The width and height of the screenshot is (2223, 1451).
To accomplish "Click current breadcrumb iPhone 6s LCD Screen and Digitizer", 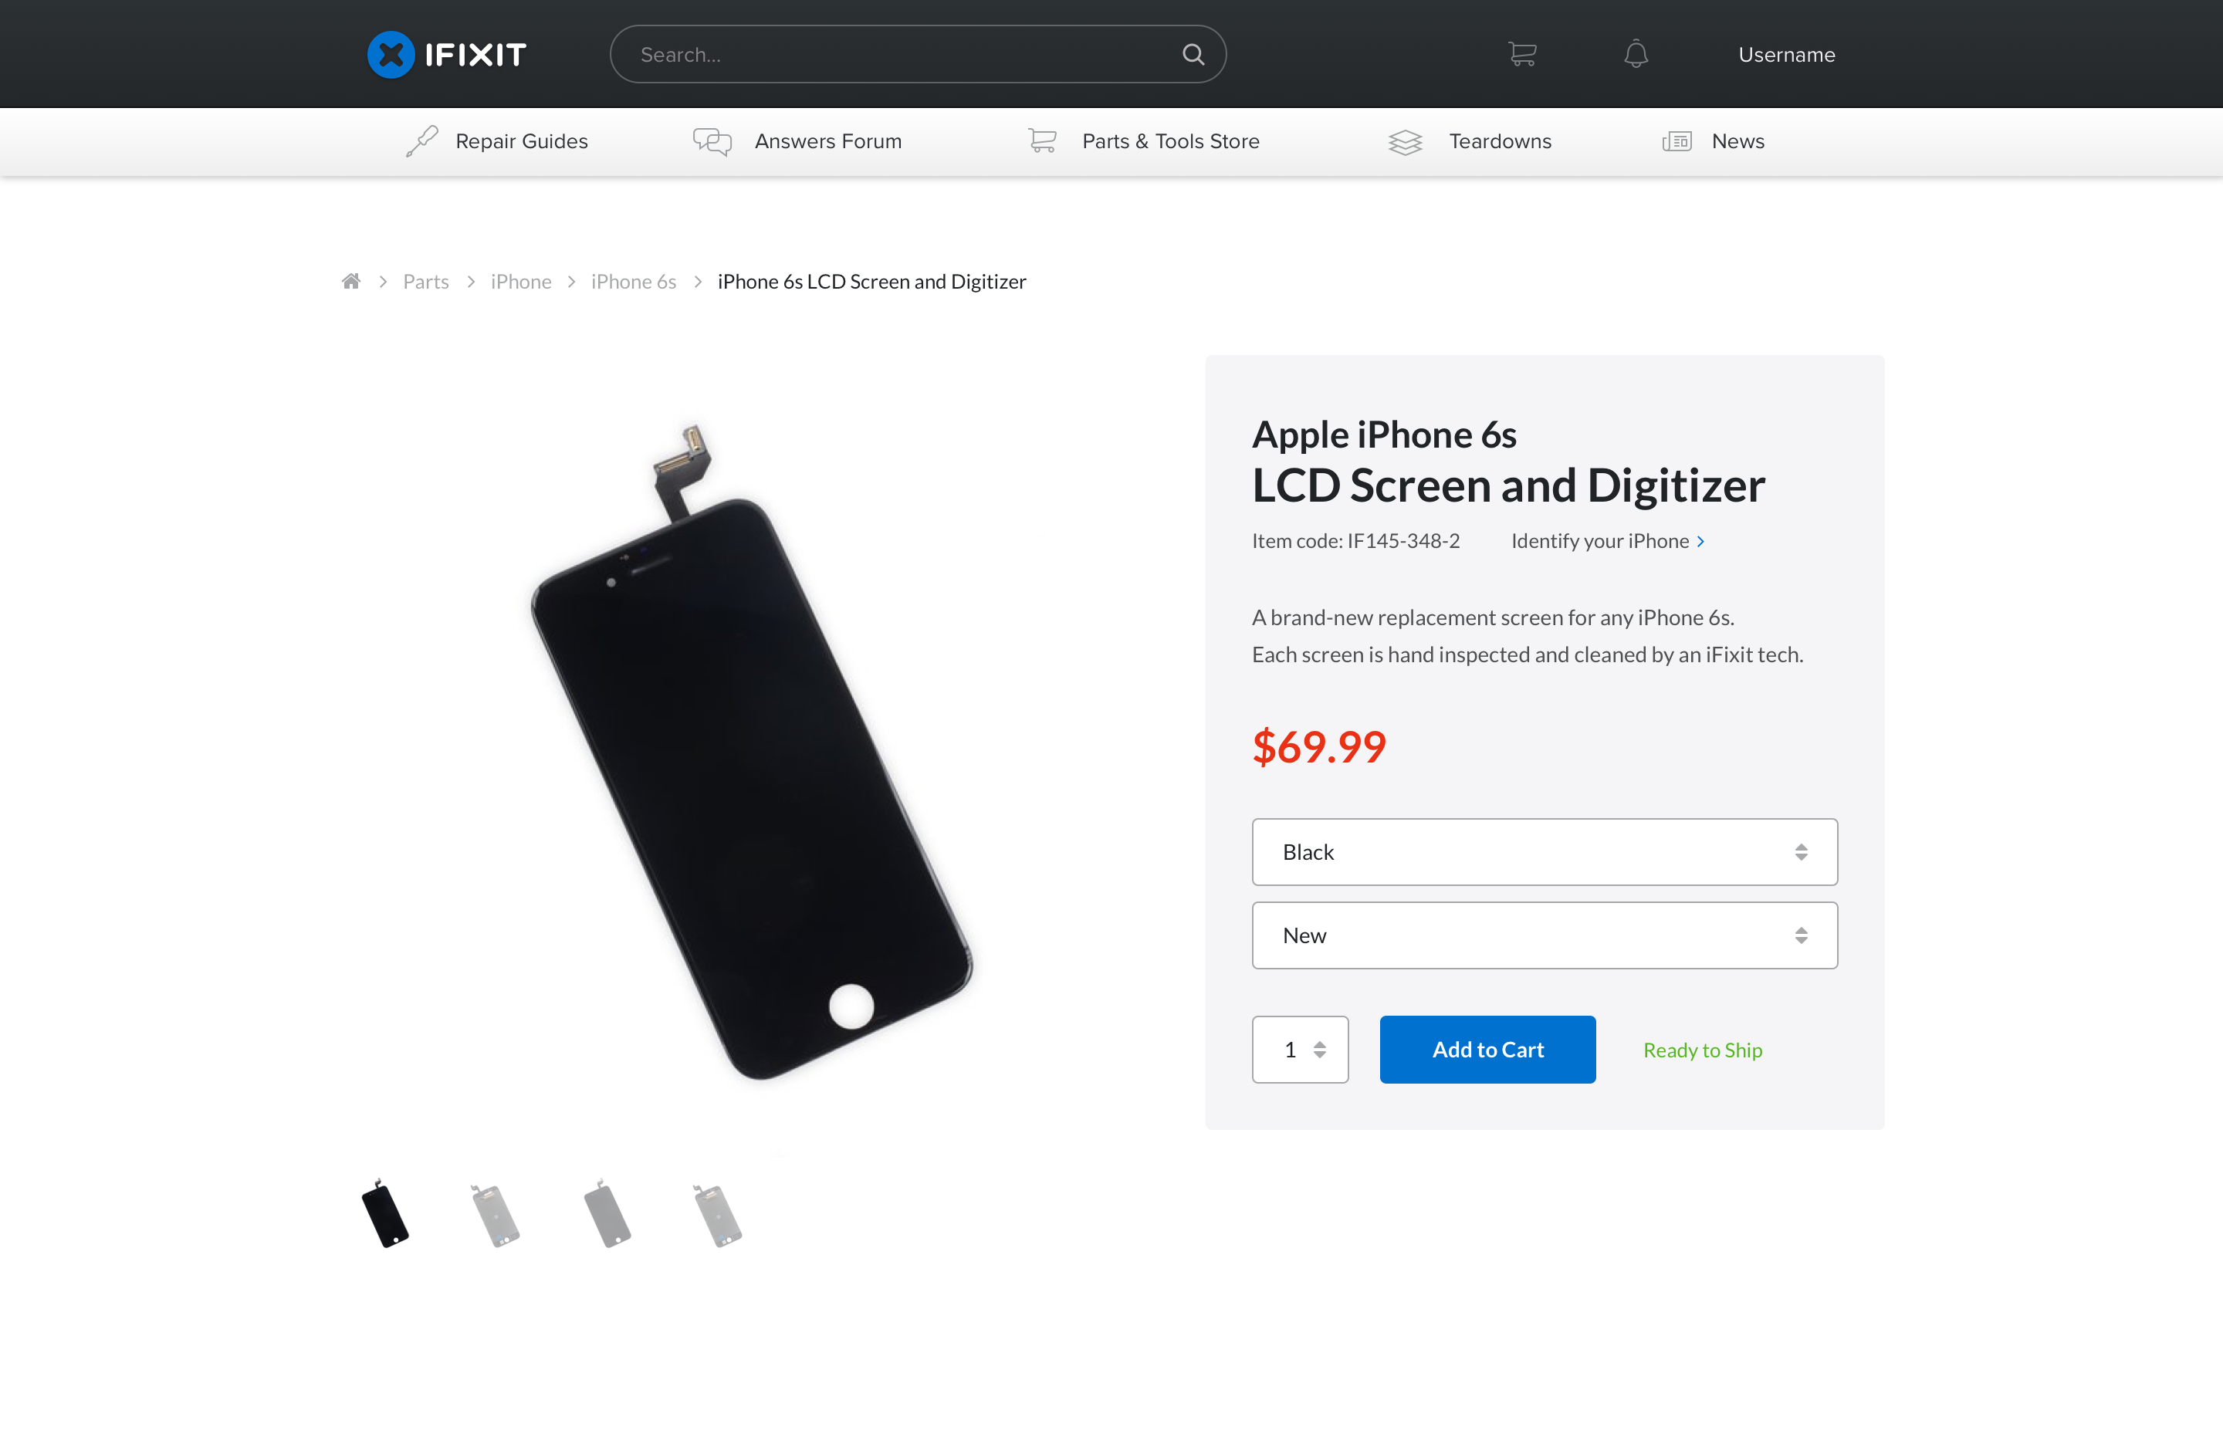I will [871, 281].
